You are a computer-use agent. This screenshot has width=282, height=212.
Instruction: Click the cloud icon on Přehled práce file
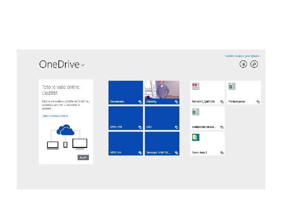(x=258, y=102)
